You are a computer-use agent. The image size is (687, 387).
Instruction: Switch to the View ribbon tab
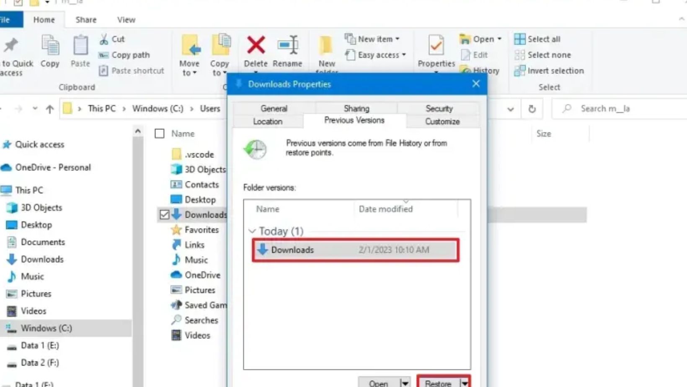tap(126, 20)
